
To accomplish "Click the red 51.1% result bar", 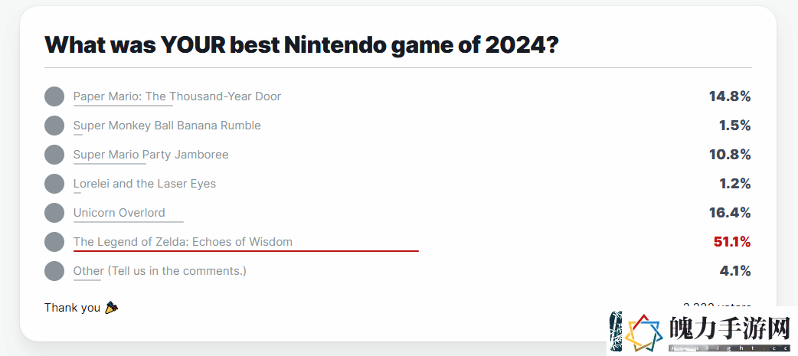I will click(246, 250).
